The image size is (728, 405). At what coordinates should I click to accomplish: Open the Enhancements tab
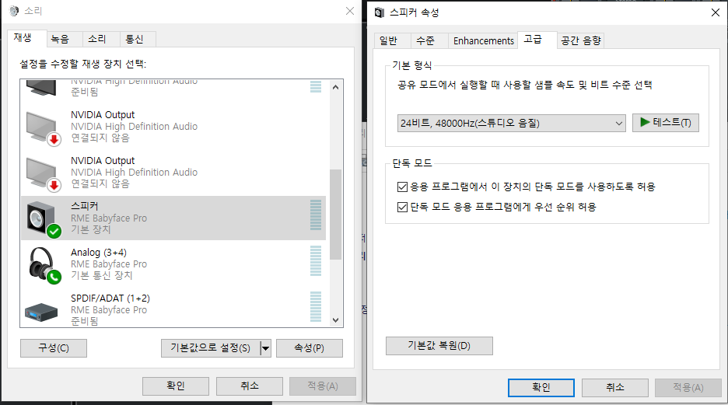(483, 41)
